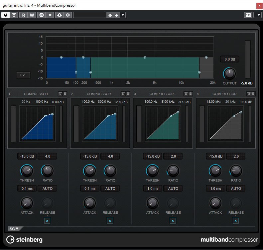
Task: Click band 3 attack value 1.0 ms
Action: click(x=153, y=188)
